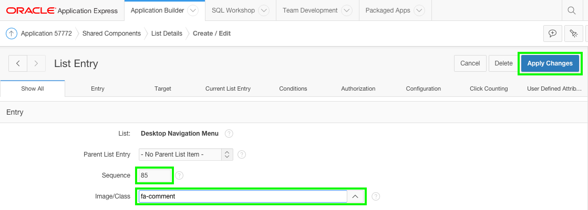
Task: Click into the Sequence input field
Action: (154, 175)
